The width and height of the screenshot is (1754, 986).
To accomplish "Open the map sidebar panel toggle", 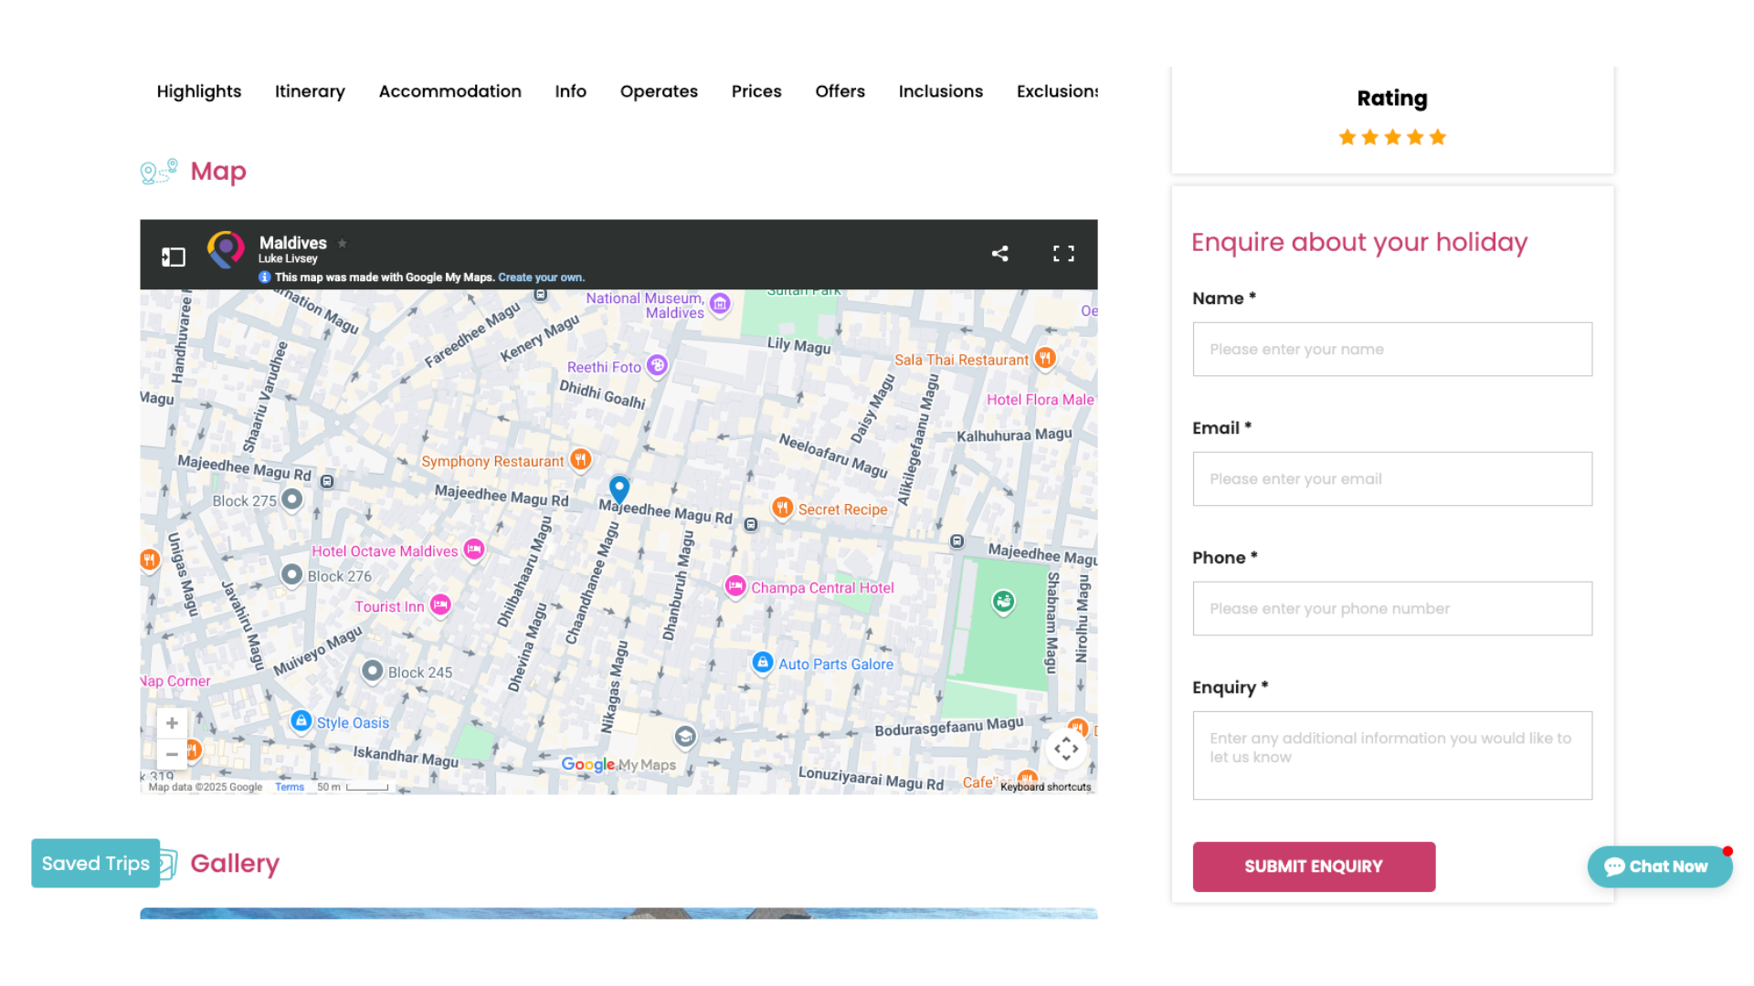I will (173, 257).
